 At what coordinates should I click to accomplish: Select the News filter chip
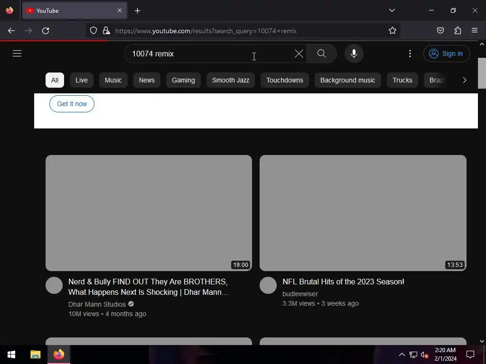click(x=147, y=80)
